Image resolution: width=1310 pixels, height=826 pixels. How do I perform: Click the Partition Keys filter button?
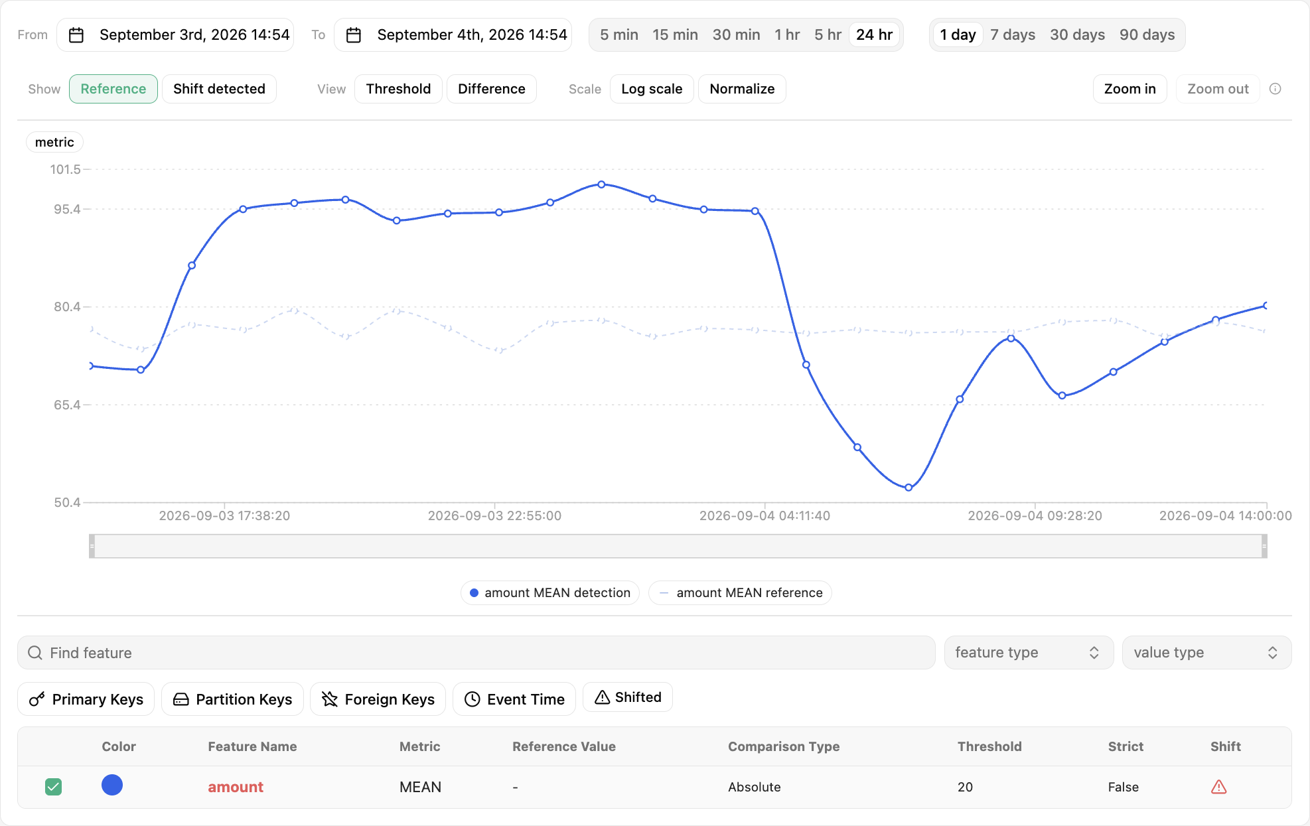tap(232, 699)
